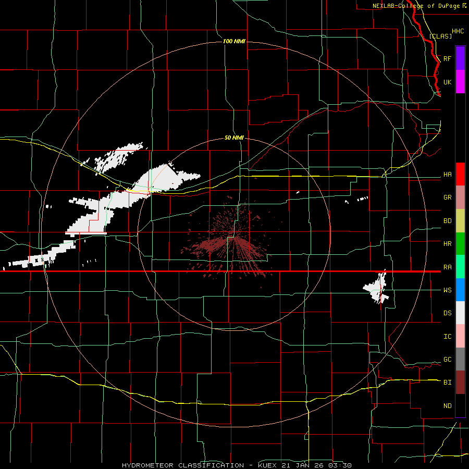Click the BI brown legend swatch
This screenshot has width=469, height=469.
click(460, 382)
